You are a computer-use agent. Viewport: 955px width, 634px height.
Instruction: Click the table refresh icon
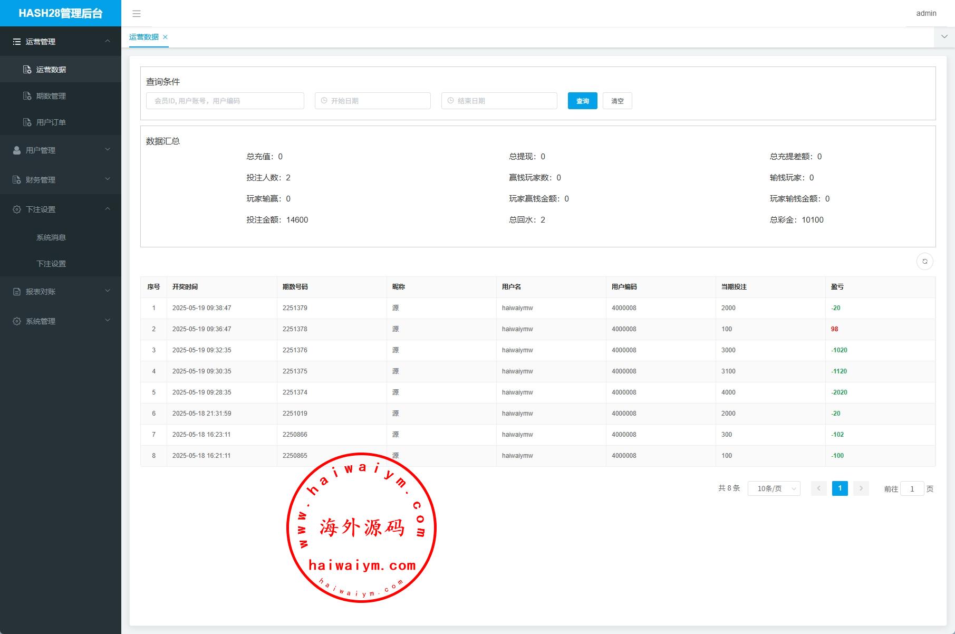924,262
